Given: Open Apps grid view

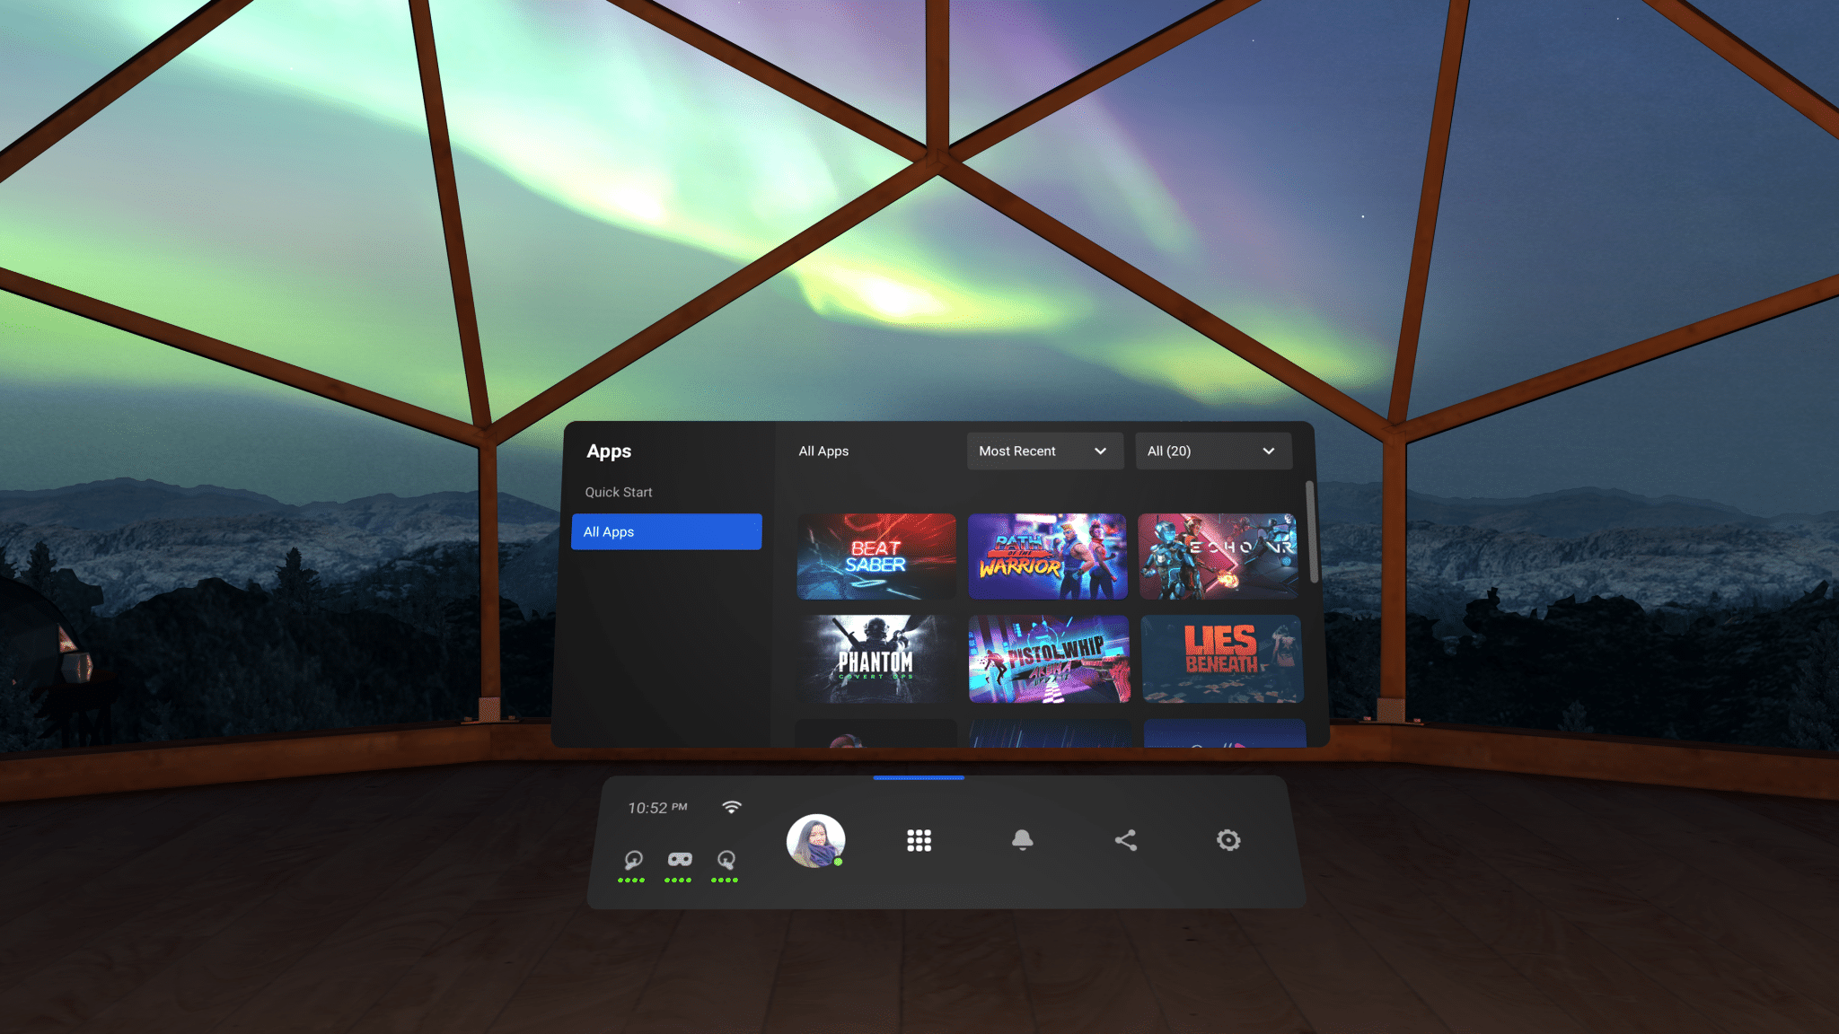Looking at the screenshot, I should tap(919, 839).
